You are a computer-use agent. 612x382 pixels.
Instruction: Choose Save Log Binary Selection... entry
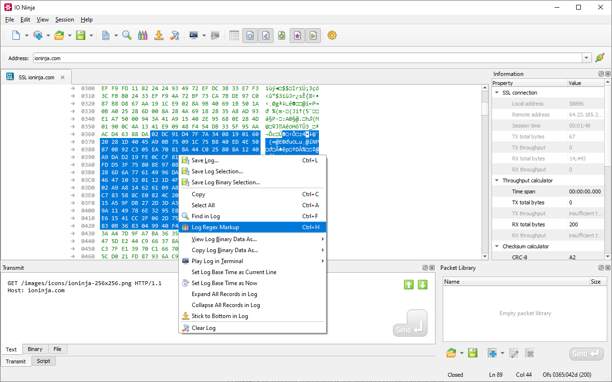(x=252, y=182)
